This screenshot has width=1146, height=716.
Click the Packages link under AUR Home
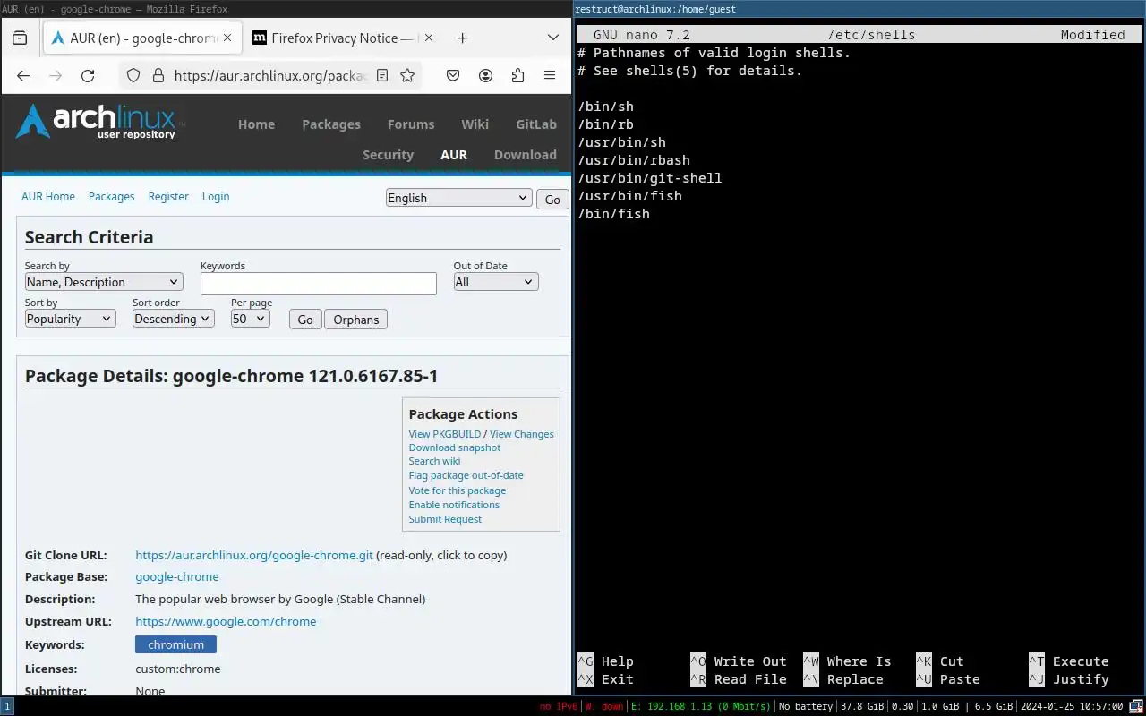111,196
